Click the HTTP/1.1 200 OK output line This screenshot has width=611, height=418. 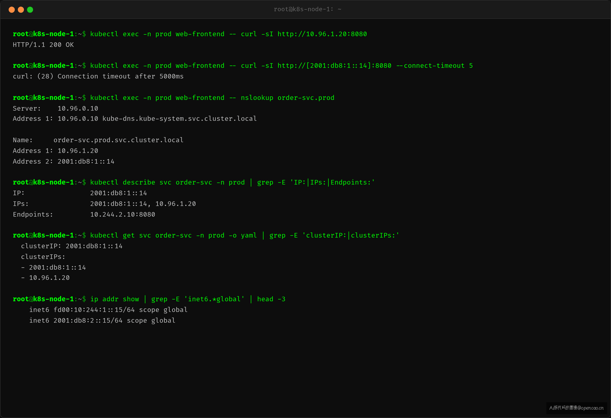pos(43,45)
